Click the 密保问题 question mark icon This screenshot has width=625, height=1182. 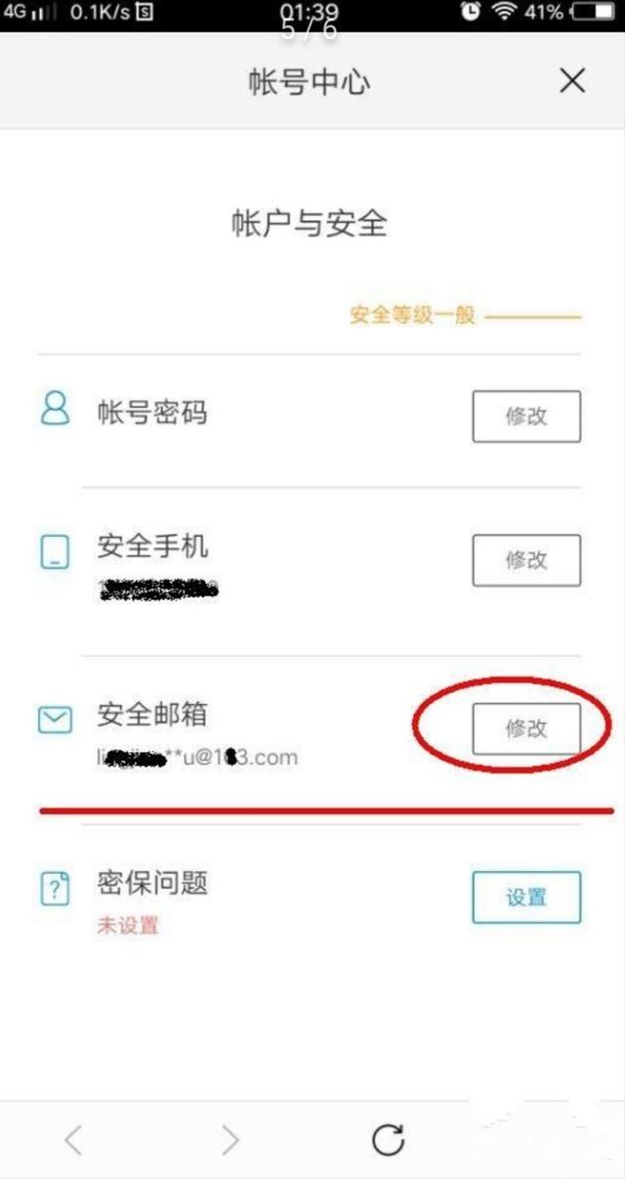[56, 889]
